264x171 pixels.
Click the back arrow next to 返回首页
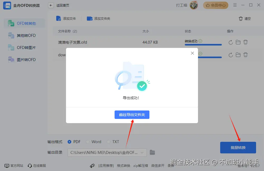pos(51,5)
